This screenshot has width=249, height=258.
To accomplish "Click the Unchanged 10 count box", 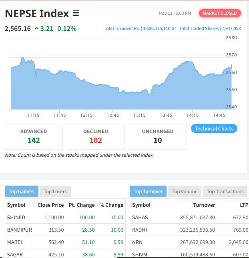I will pos(158,136).
